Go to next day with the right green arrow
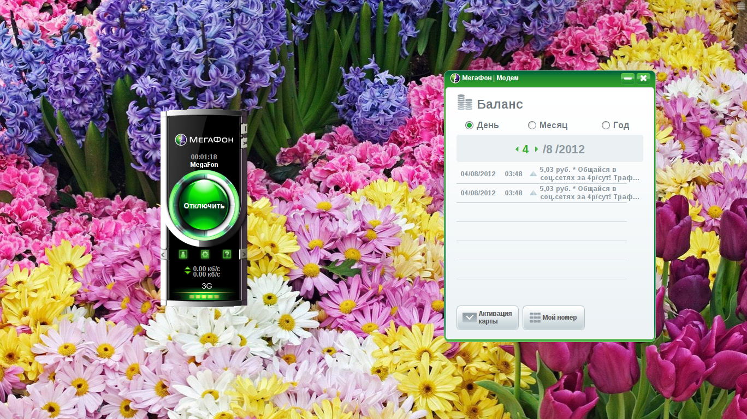 click(x=537, y=149)
